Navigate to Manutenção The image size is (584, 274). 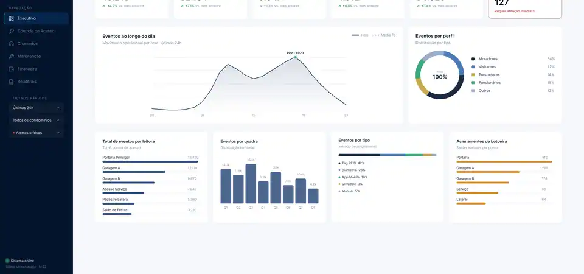(x=36, y=56)
